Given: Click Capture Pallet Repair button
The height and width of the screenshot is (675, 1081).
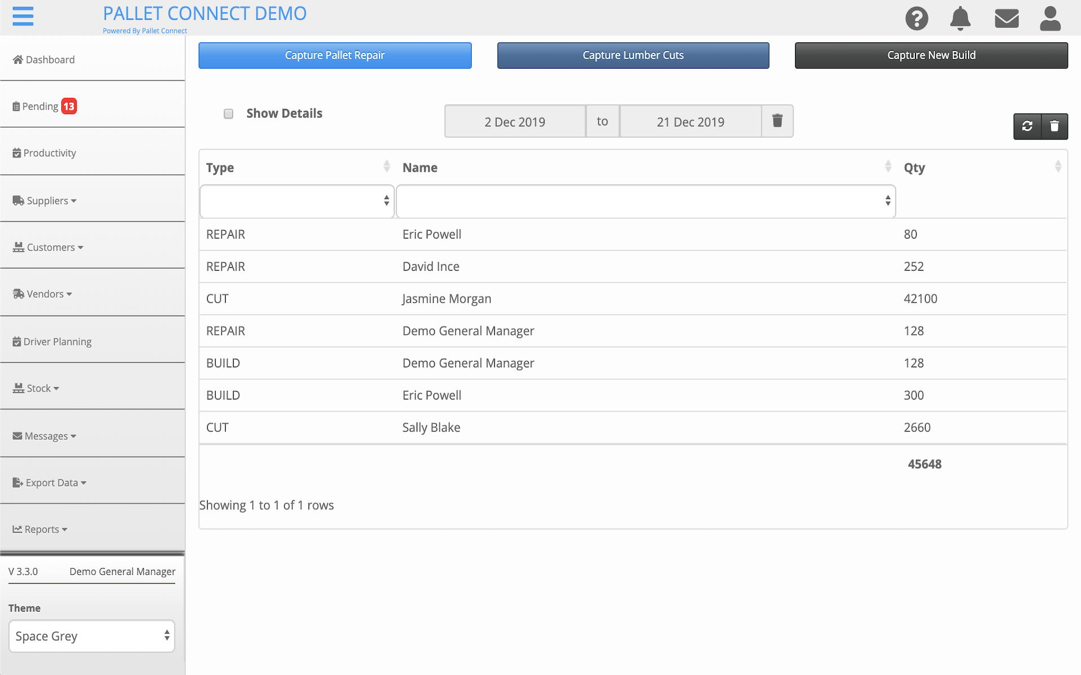Looking at the screenshot, I should 335,55.
